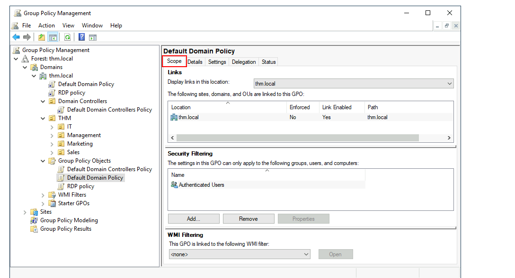Image resolution: width=515 pixels, height=278 pixels.
Task: Click the Authenticated Users group icon
Action: (174, 185)
